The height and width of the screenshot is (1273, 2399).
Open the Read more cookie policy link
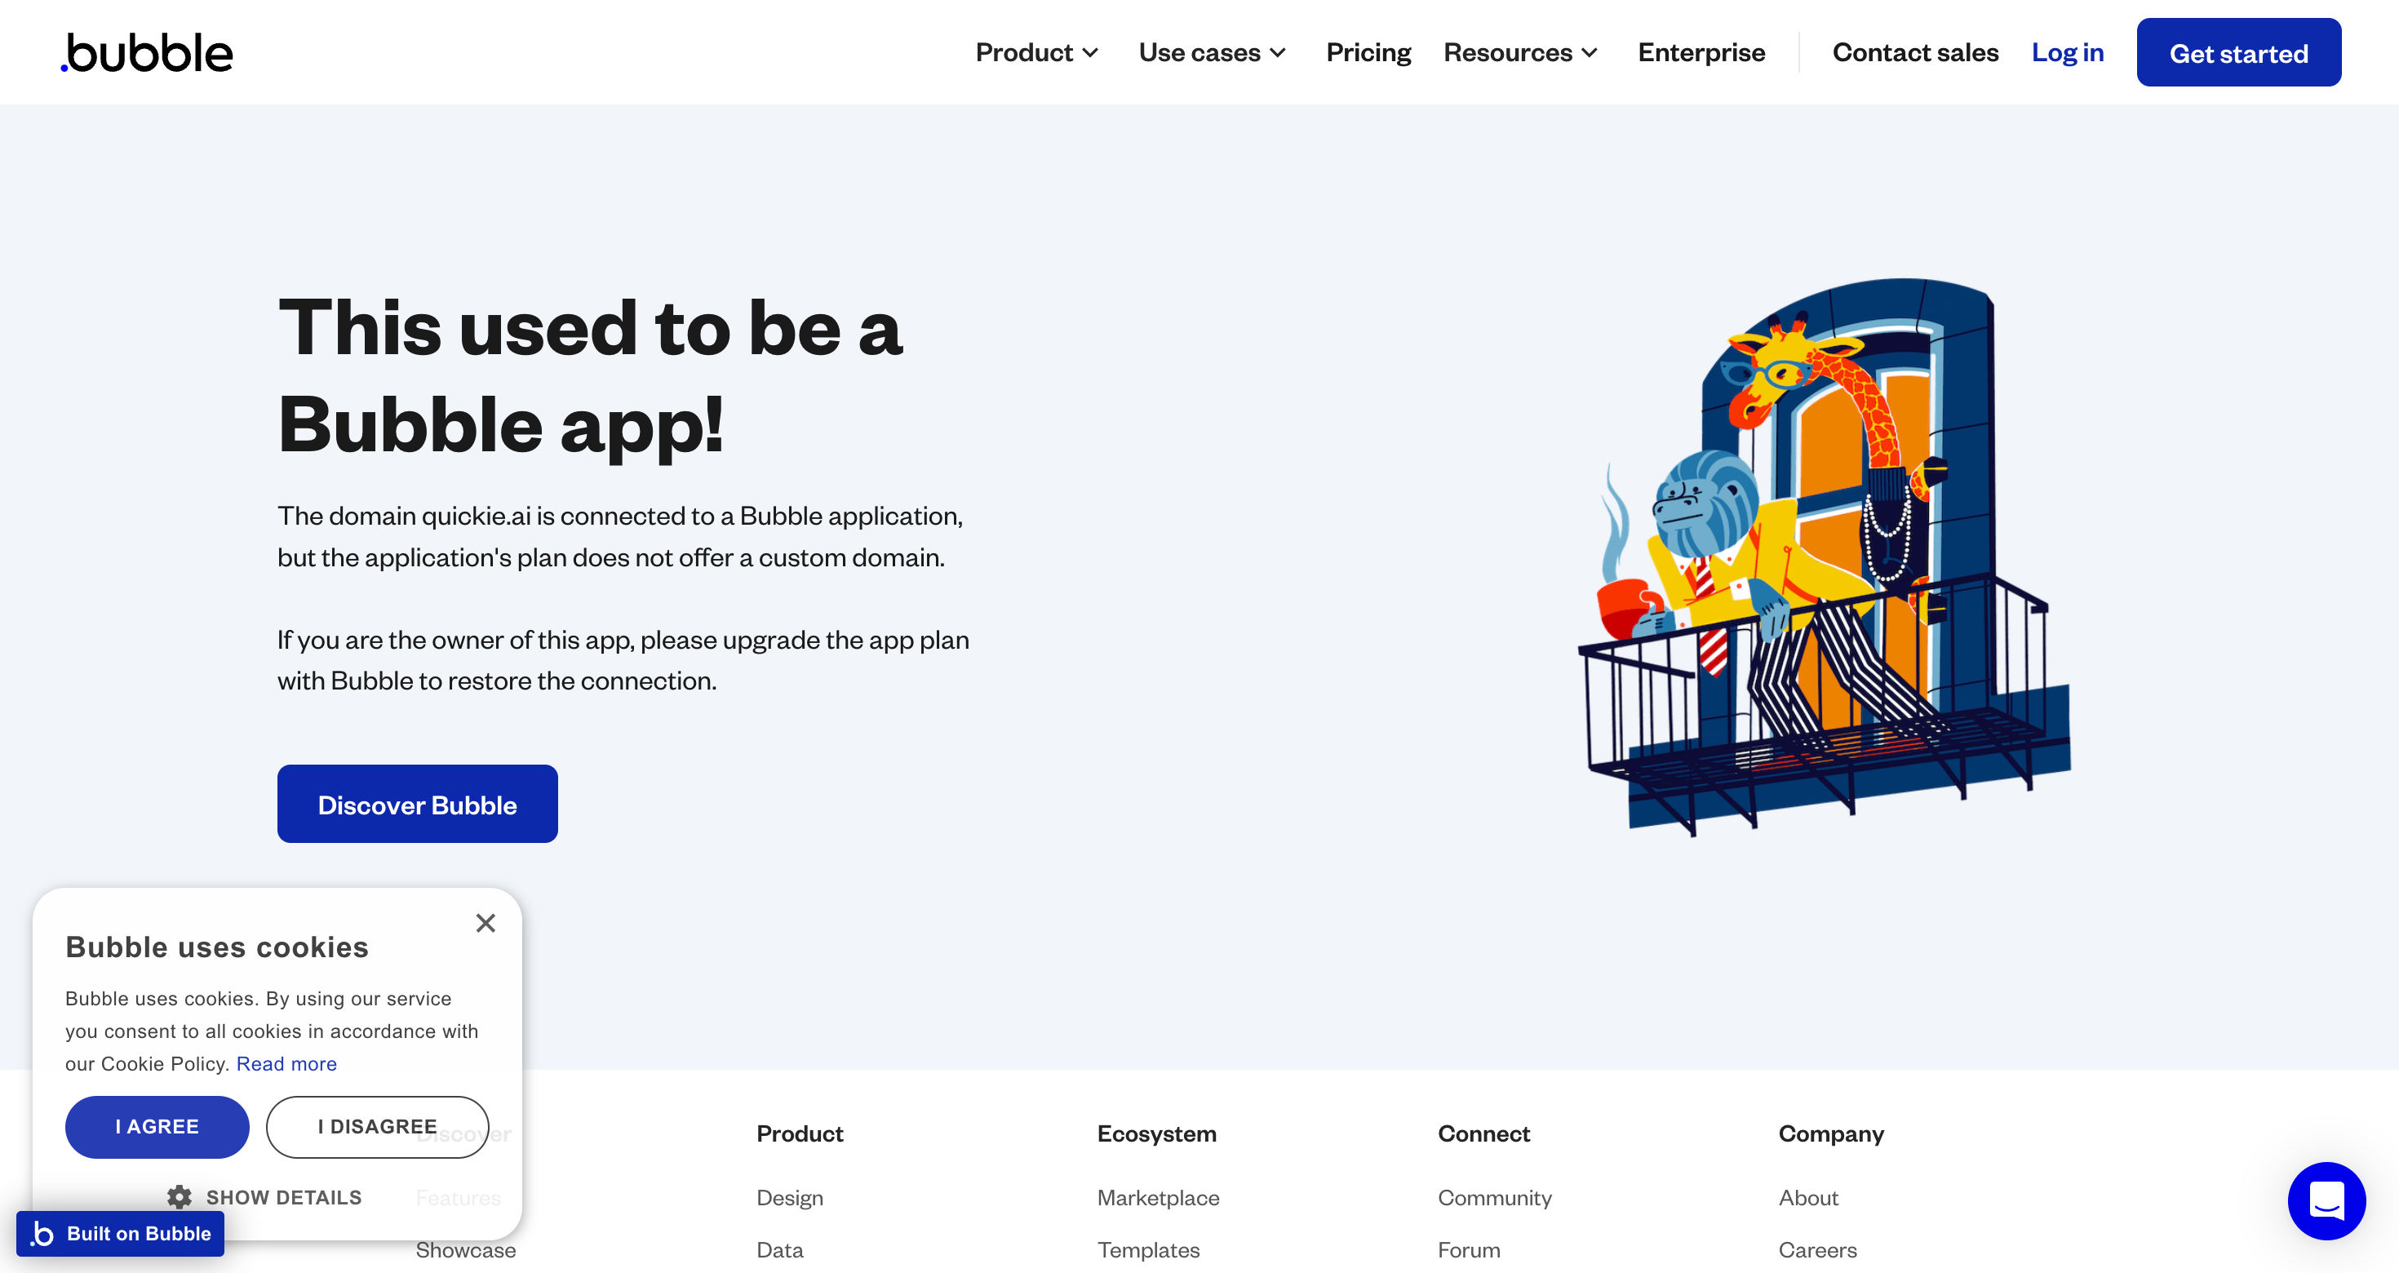[x=287, y=1063]
